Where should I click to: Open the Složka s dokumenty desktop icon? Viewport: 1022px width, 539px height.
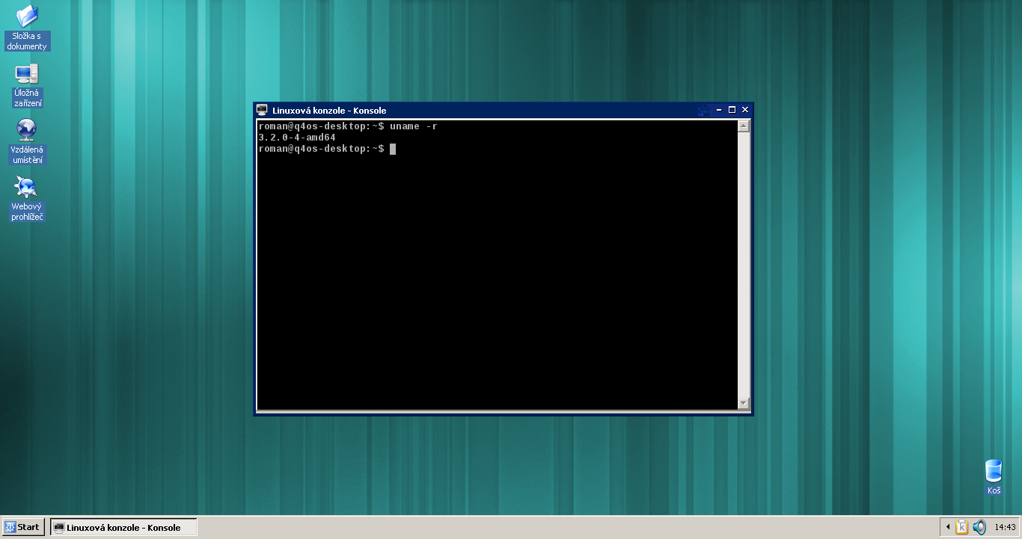click(x=27, y=28)
